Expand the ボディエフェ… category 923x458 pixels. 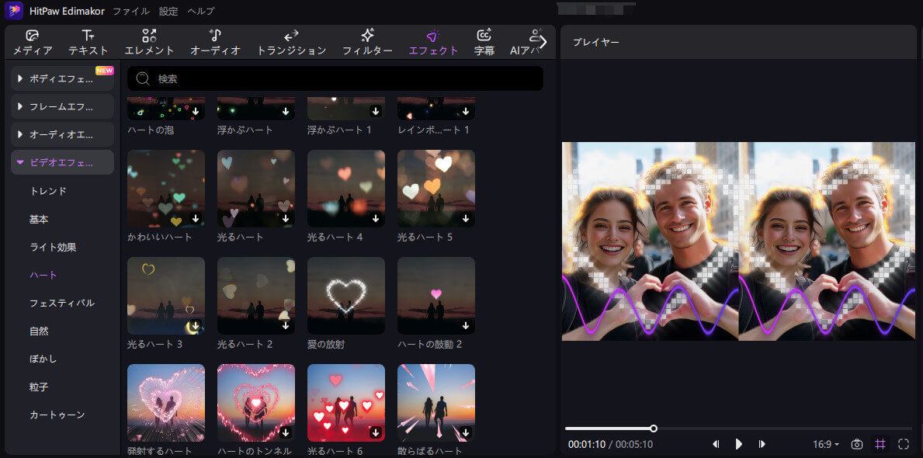(62, 78)
